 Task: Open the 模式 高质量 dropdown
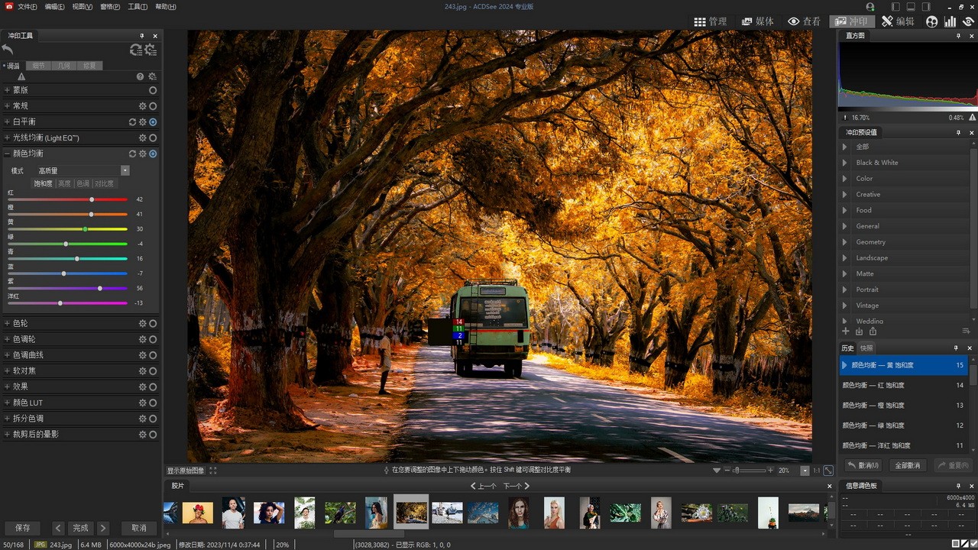pos(125,170)
